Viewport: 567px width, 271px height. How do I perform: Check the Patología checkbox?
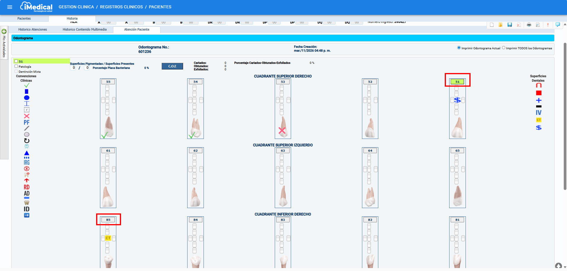(x=16, y=66)
